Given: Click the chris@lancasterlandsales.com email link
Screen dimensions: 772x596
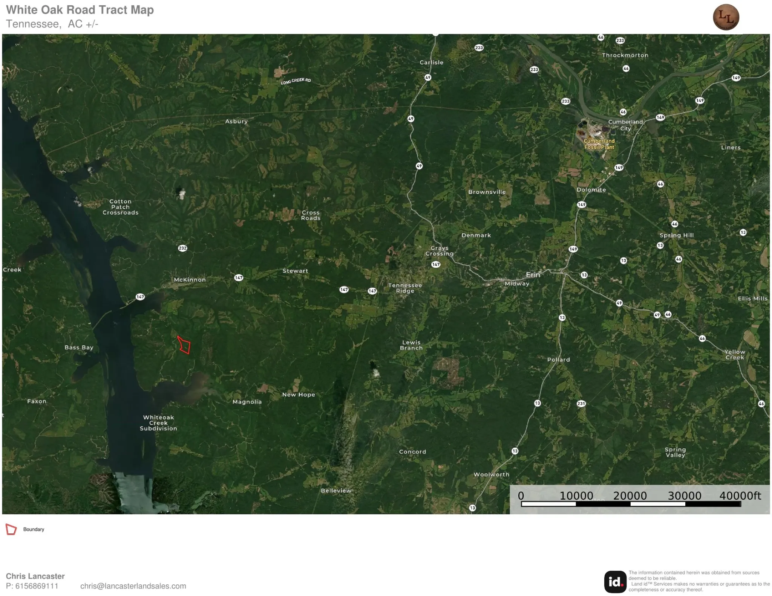Looking at the screenshot, I should pyautogui.click(x=133, y=586).
